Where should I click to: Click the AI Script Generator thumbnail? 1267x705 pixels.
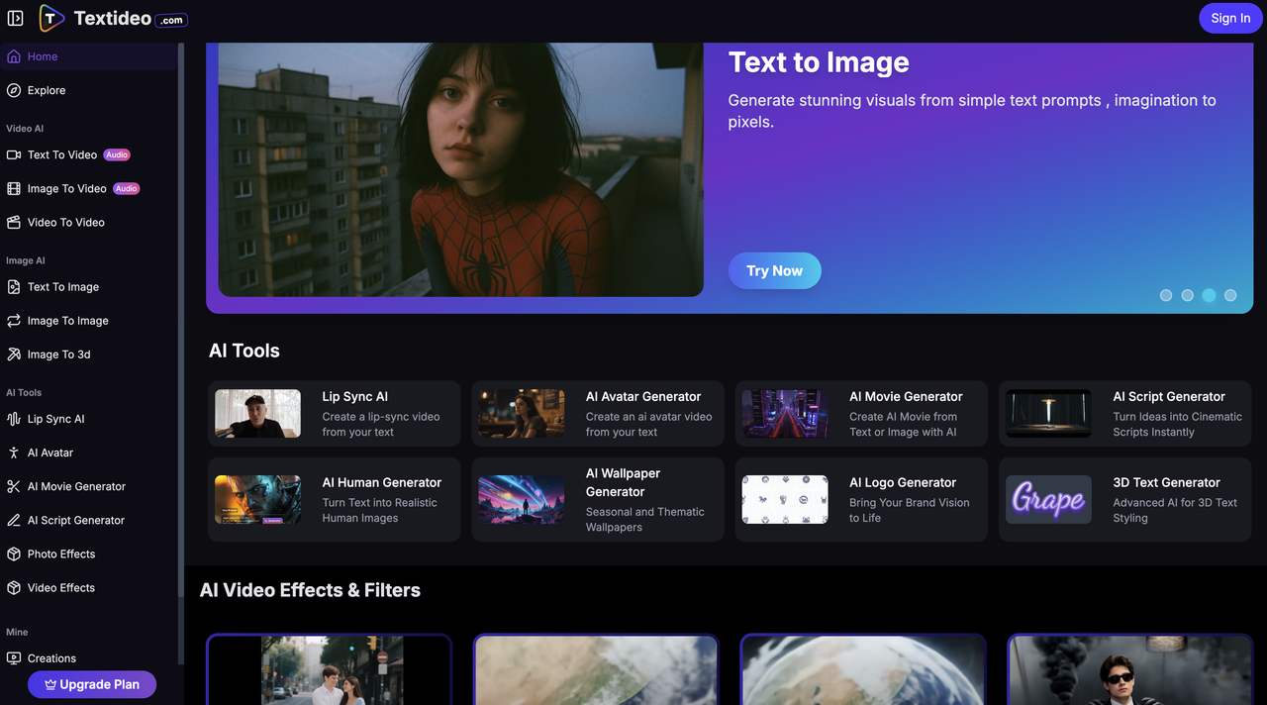point(1049,414)
